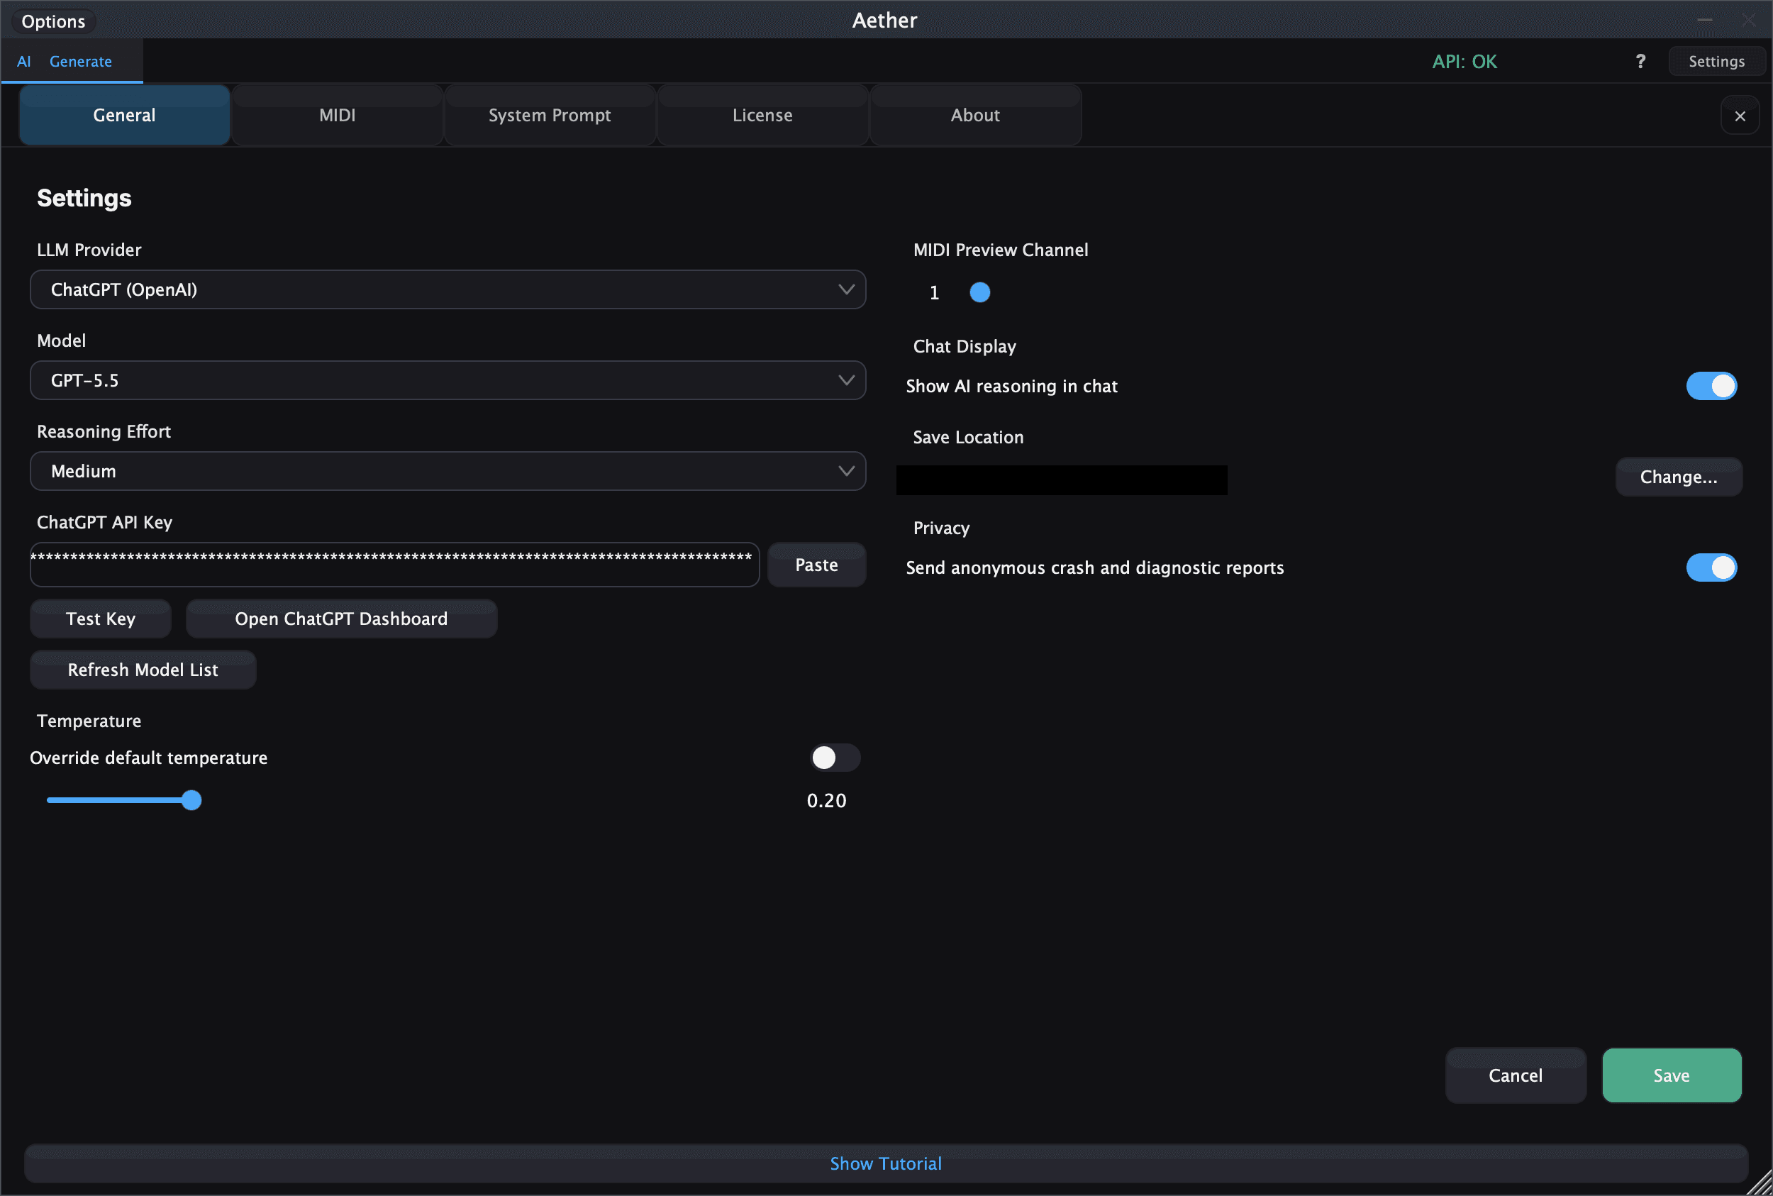The image size is (1773, 1196).
Task: Enable Override default temperature switch
Action: (x=835, y=758)
